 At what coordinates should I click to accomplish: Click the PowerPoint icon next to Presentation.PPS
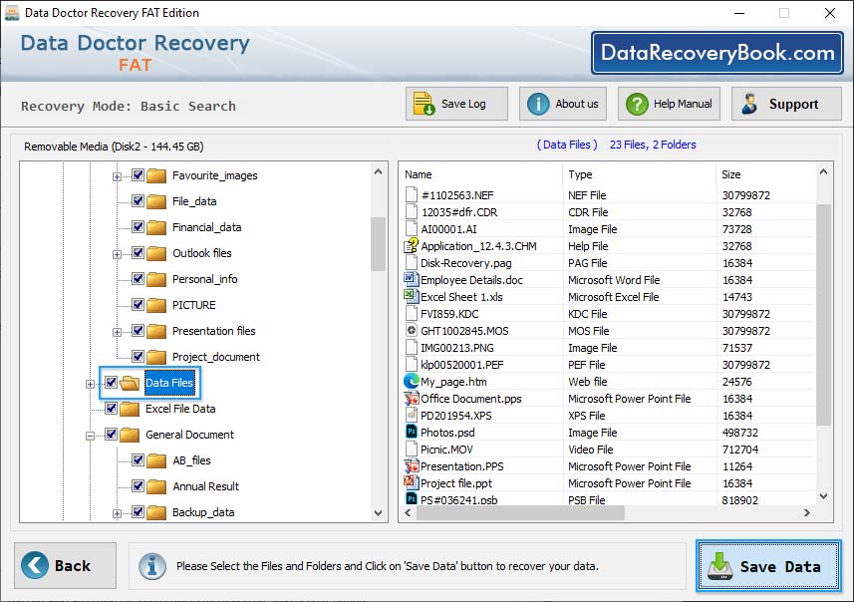411,466
